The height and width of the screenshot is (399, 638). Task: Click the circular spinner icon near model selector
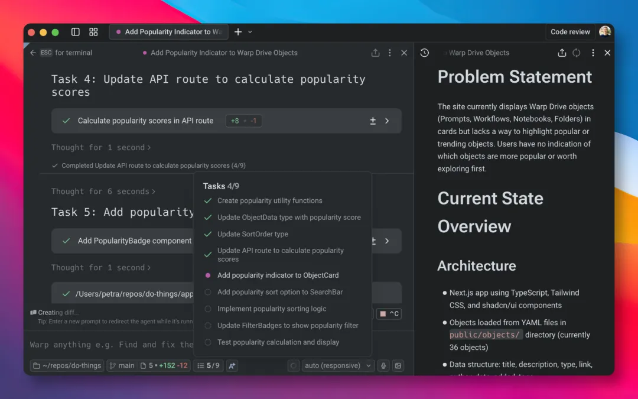click(293, 366)
